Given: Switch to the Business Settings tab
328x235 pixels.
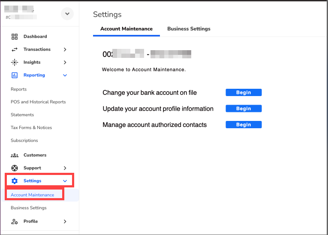Looking at the screenshot, I should (189, 29).
